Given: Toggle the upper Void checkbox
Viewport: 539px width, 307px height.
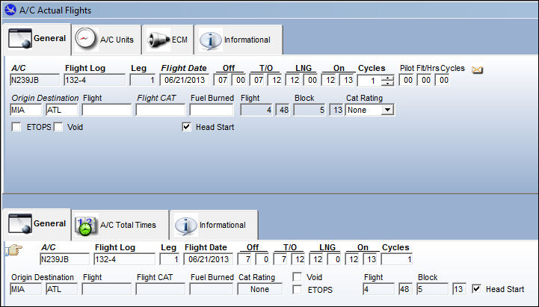Looking at the screenshot, I should click(x=58, y=127).
